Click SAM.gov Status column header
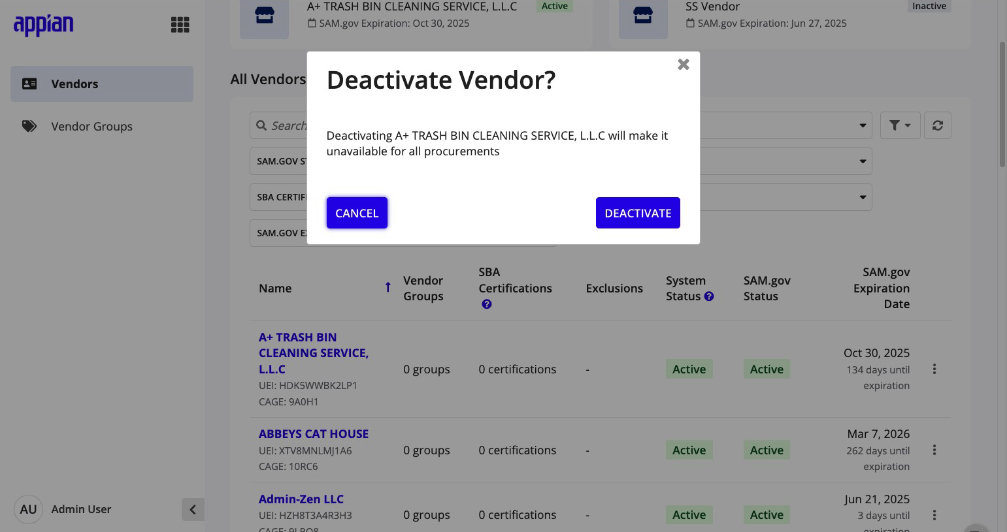 (x=767, y=288)
